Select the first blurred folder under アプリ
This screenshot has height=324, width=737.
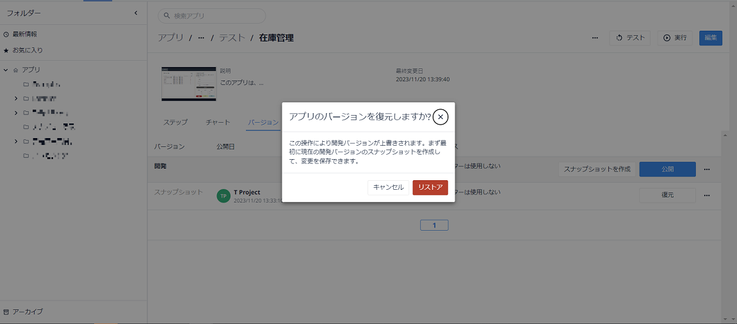45,84
